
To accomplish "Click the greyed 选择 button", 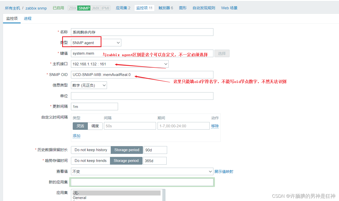I will tap(222, 53).
